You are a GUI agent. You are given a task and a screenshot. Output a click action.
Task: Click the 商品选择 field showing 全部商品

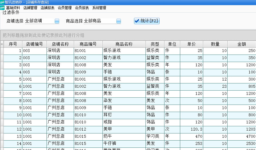[100, 21]
